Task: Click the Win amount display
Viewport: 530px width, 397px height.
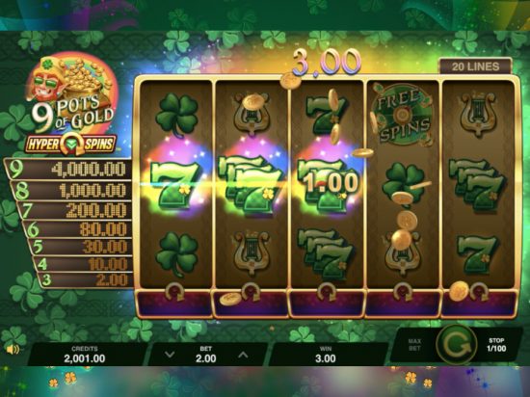Action: point(326,354)
